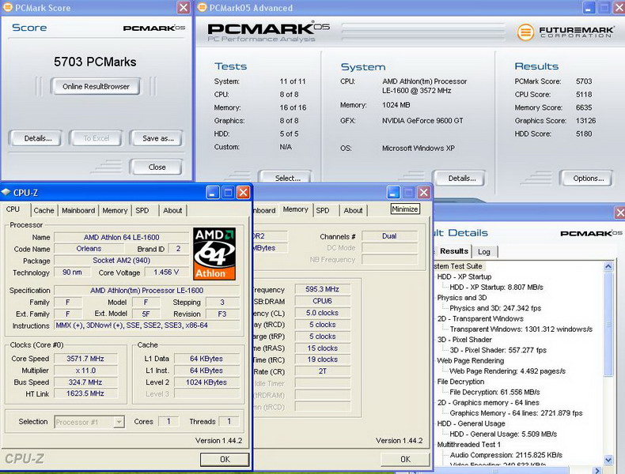Switch to Memory tab in front CPU-Z

(115, 210)
